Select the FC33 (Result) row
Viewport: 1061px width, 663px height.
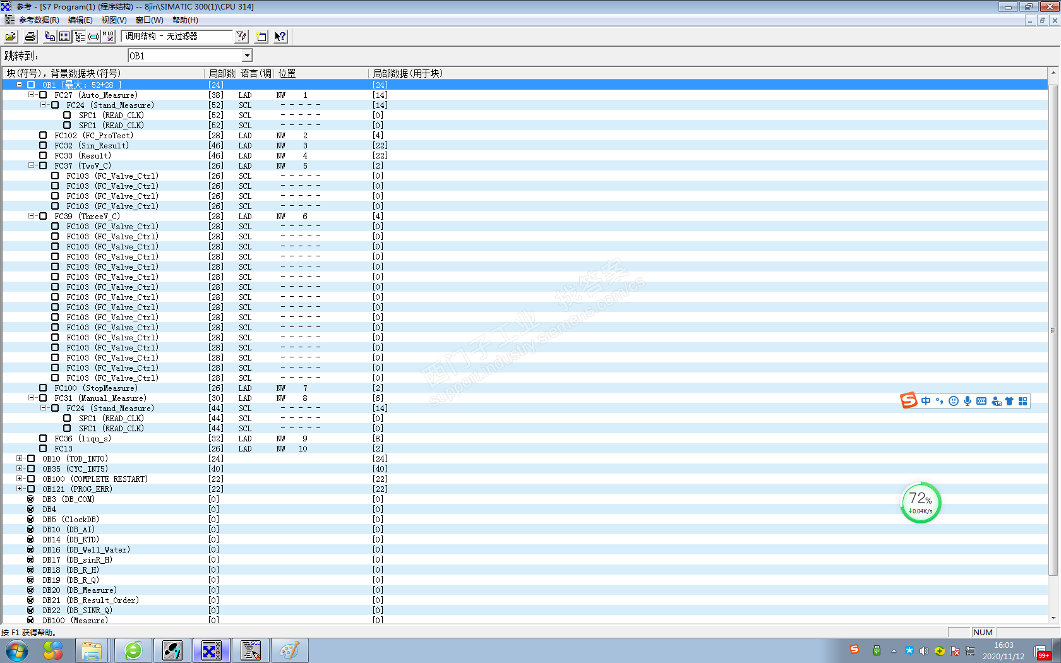click(525, 155)
